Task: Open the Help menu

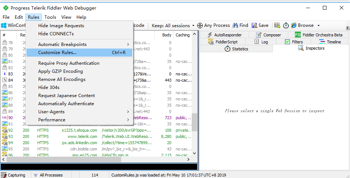Action: 81,17
